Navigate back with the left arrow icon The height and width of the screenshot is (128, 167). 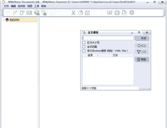coord(95,12)
